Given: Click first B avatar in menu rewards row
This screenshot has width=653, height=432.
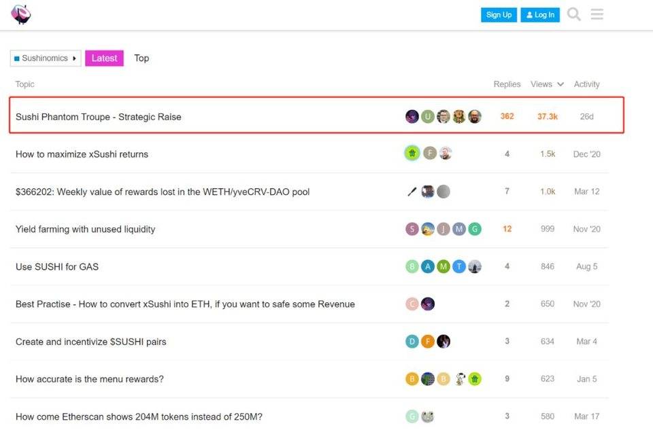Looking at the screenshot, I should tap(412, 379).
